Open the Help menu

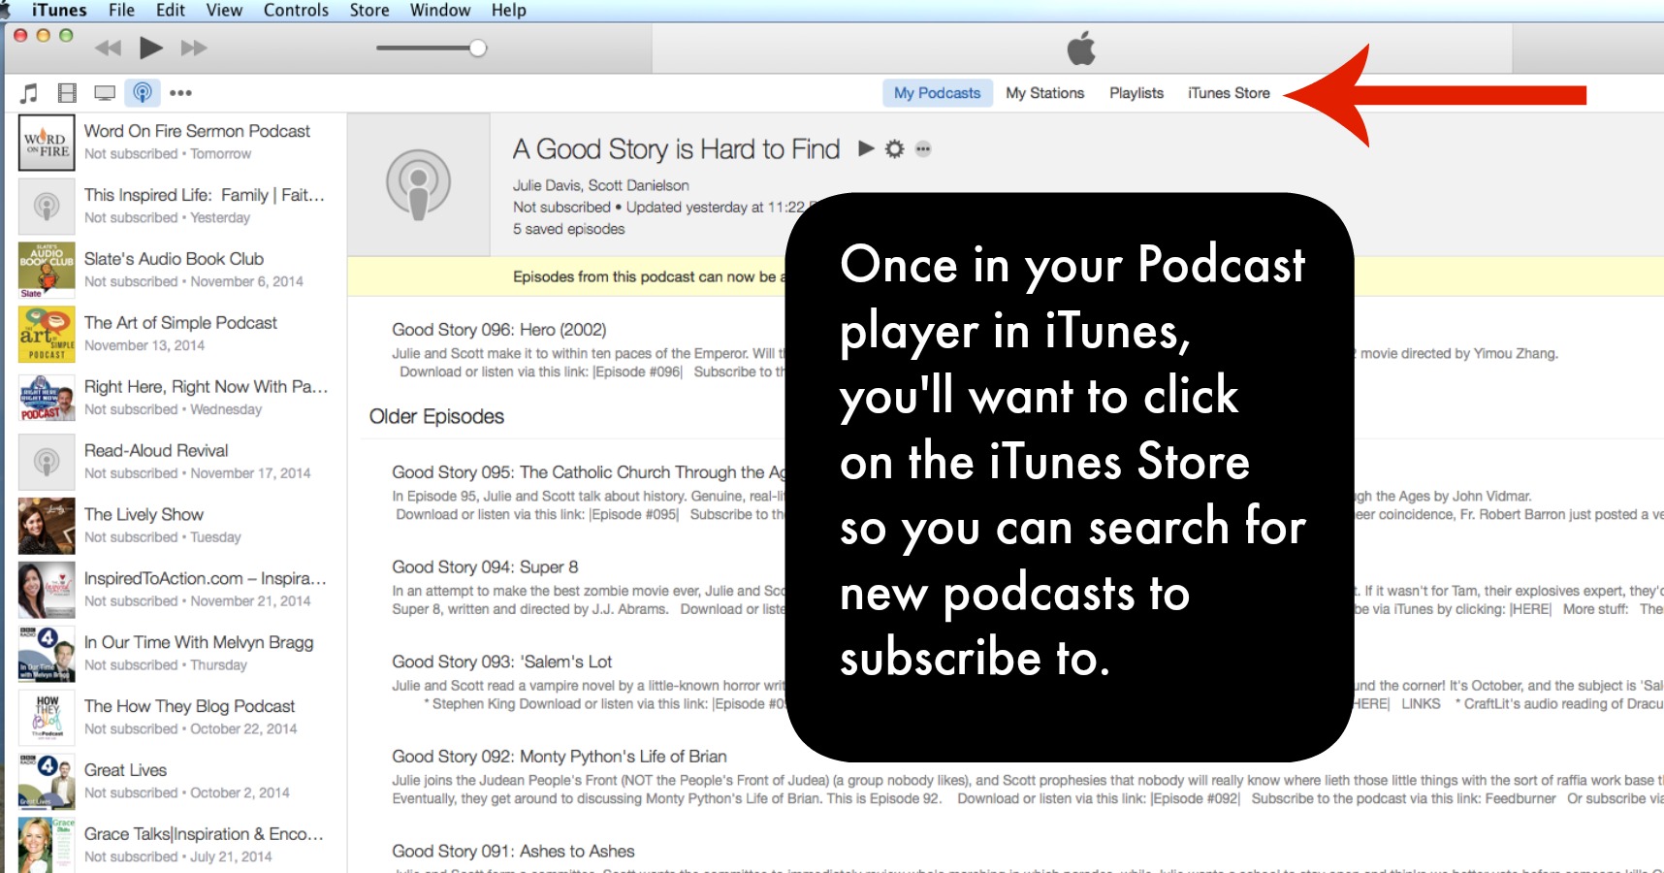509,10
